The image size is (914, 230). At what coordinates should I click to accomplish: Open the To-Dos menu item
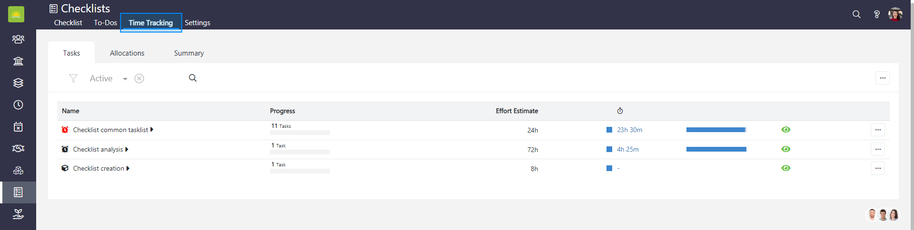pos(105,23)
